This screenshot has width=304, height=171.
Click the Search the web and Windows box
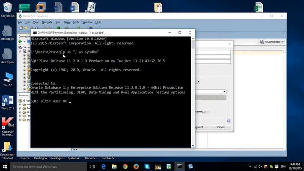click(48, 167)
